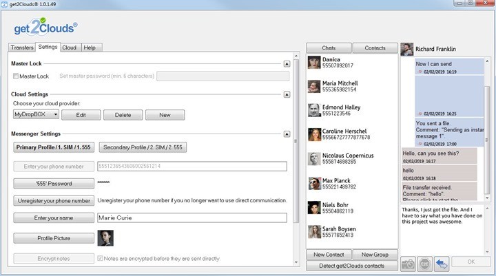Click the shield encryption icon below the chat
The height and width of the screenshot is (276, 496).
pyautogui.click(x=425, y=264)
